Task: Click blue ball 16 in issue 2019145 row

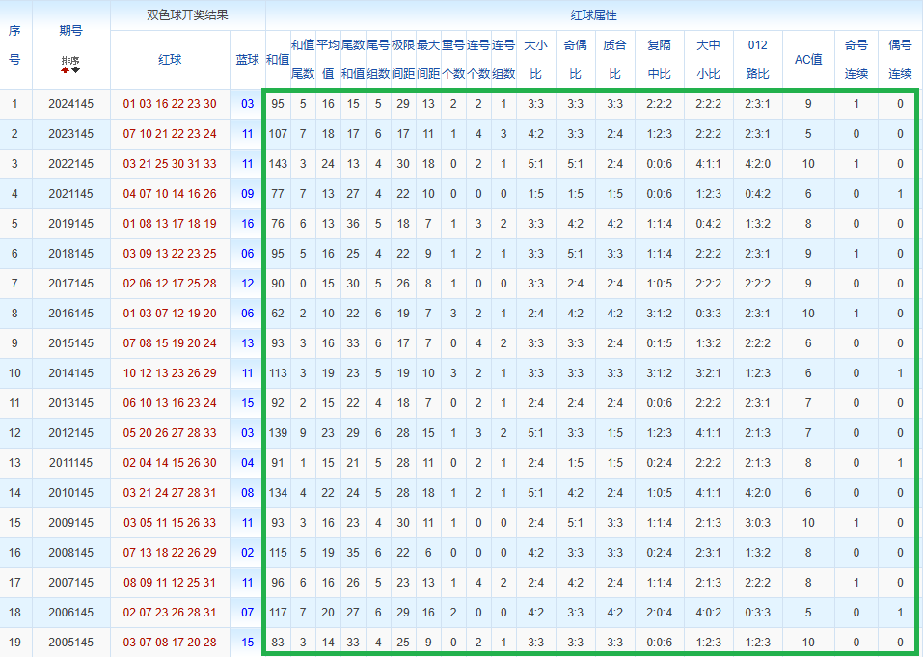Action: click(x=248, y=224)
